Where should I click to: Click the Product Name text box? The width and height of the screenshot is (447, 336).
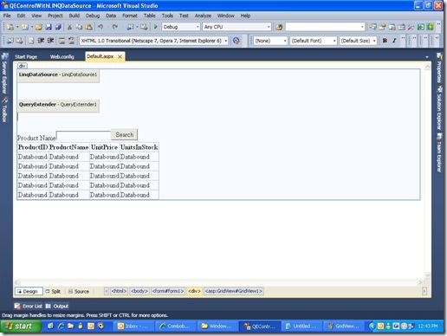[x=84, y=135]
